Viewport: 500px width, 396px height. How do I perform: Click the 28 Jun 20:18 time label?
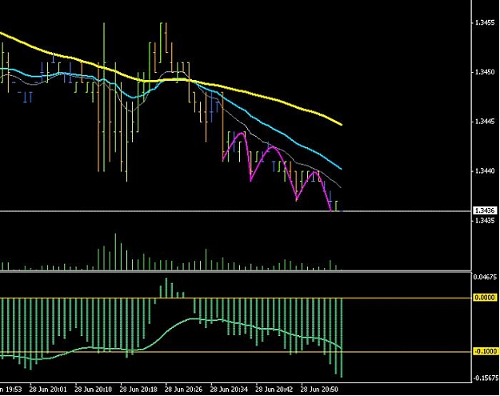pos(138,390)
